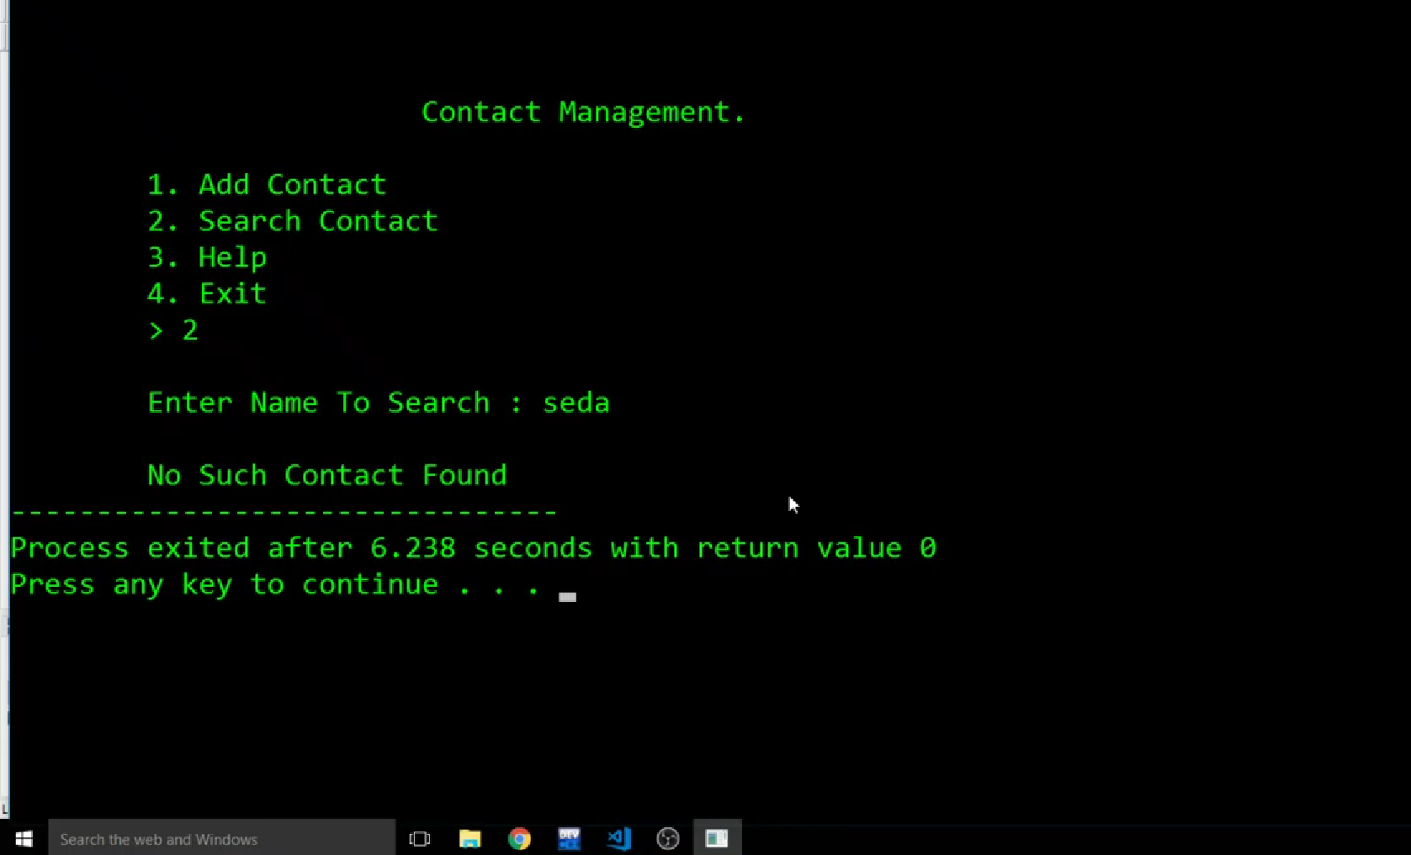Click the 'No Such Contact Found' message
This screenshot has height=855, width=1411.
[x=326, y=475]
